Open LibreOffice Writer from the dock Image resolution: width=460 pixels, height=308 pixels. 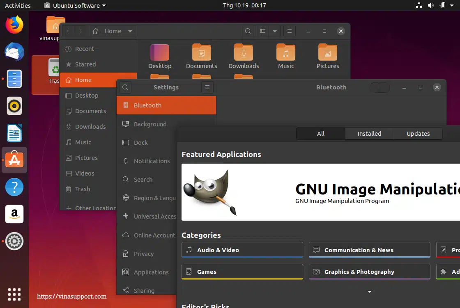pyautogui.click(x=14, y=133)
